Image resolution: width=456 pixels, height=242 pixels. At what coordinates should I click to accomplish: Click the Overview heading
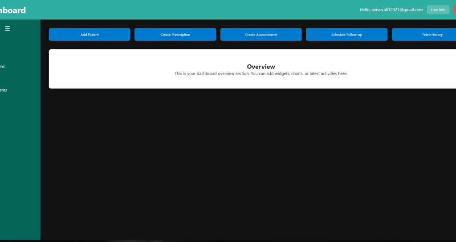[x=261, y=67]
